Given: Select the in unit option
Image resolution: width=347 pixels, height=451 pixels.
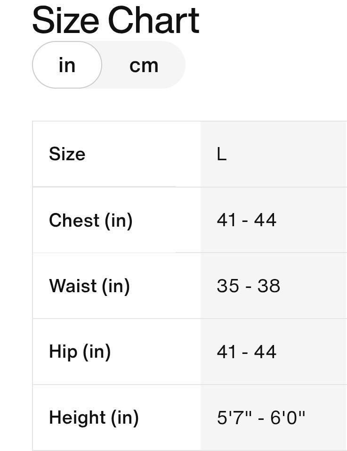Looking at the screenshot, I should (67, 65).
